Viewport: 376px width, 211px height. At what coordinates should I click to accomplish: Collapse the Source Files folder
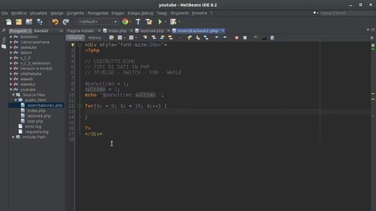point(14,95)
